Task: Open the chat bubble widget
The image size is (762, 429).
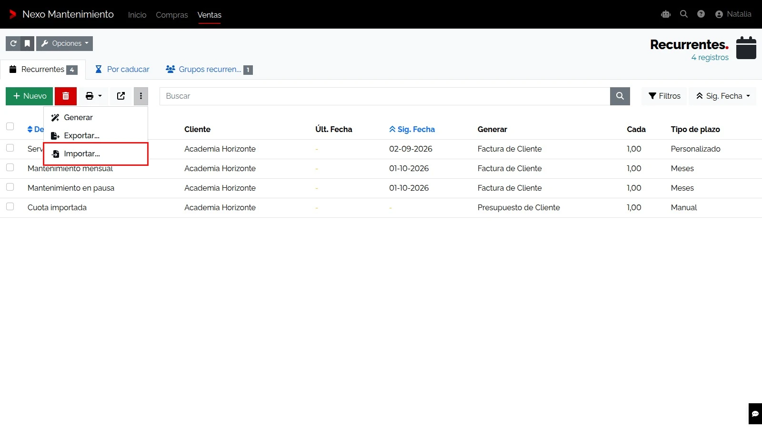Action: pyautogui.click(x=755, y=414)
